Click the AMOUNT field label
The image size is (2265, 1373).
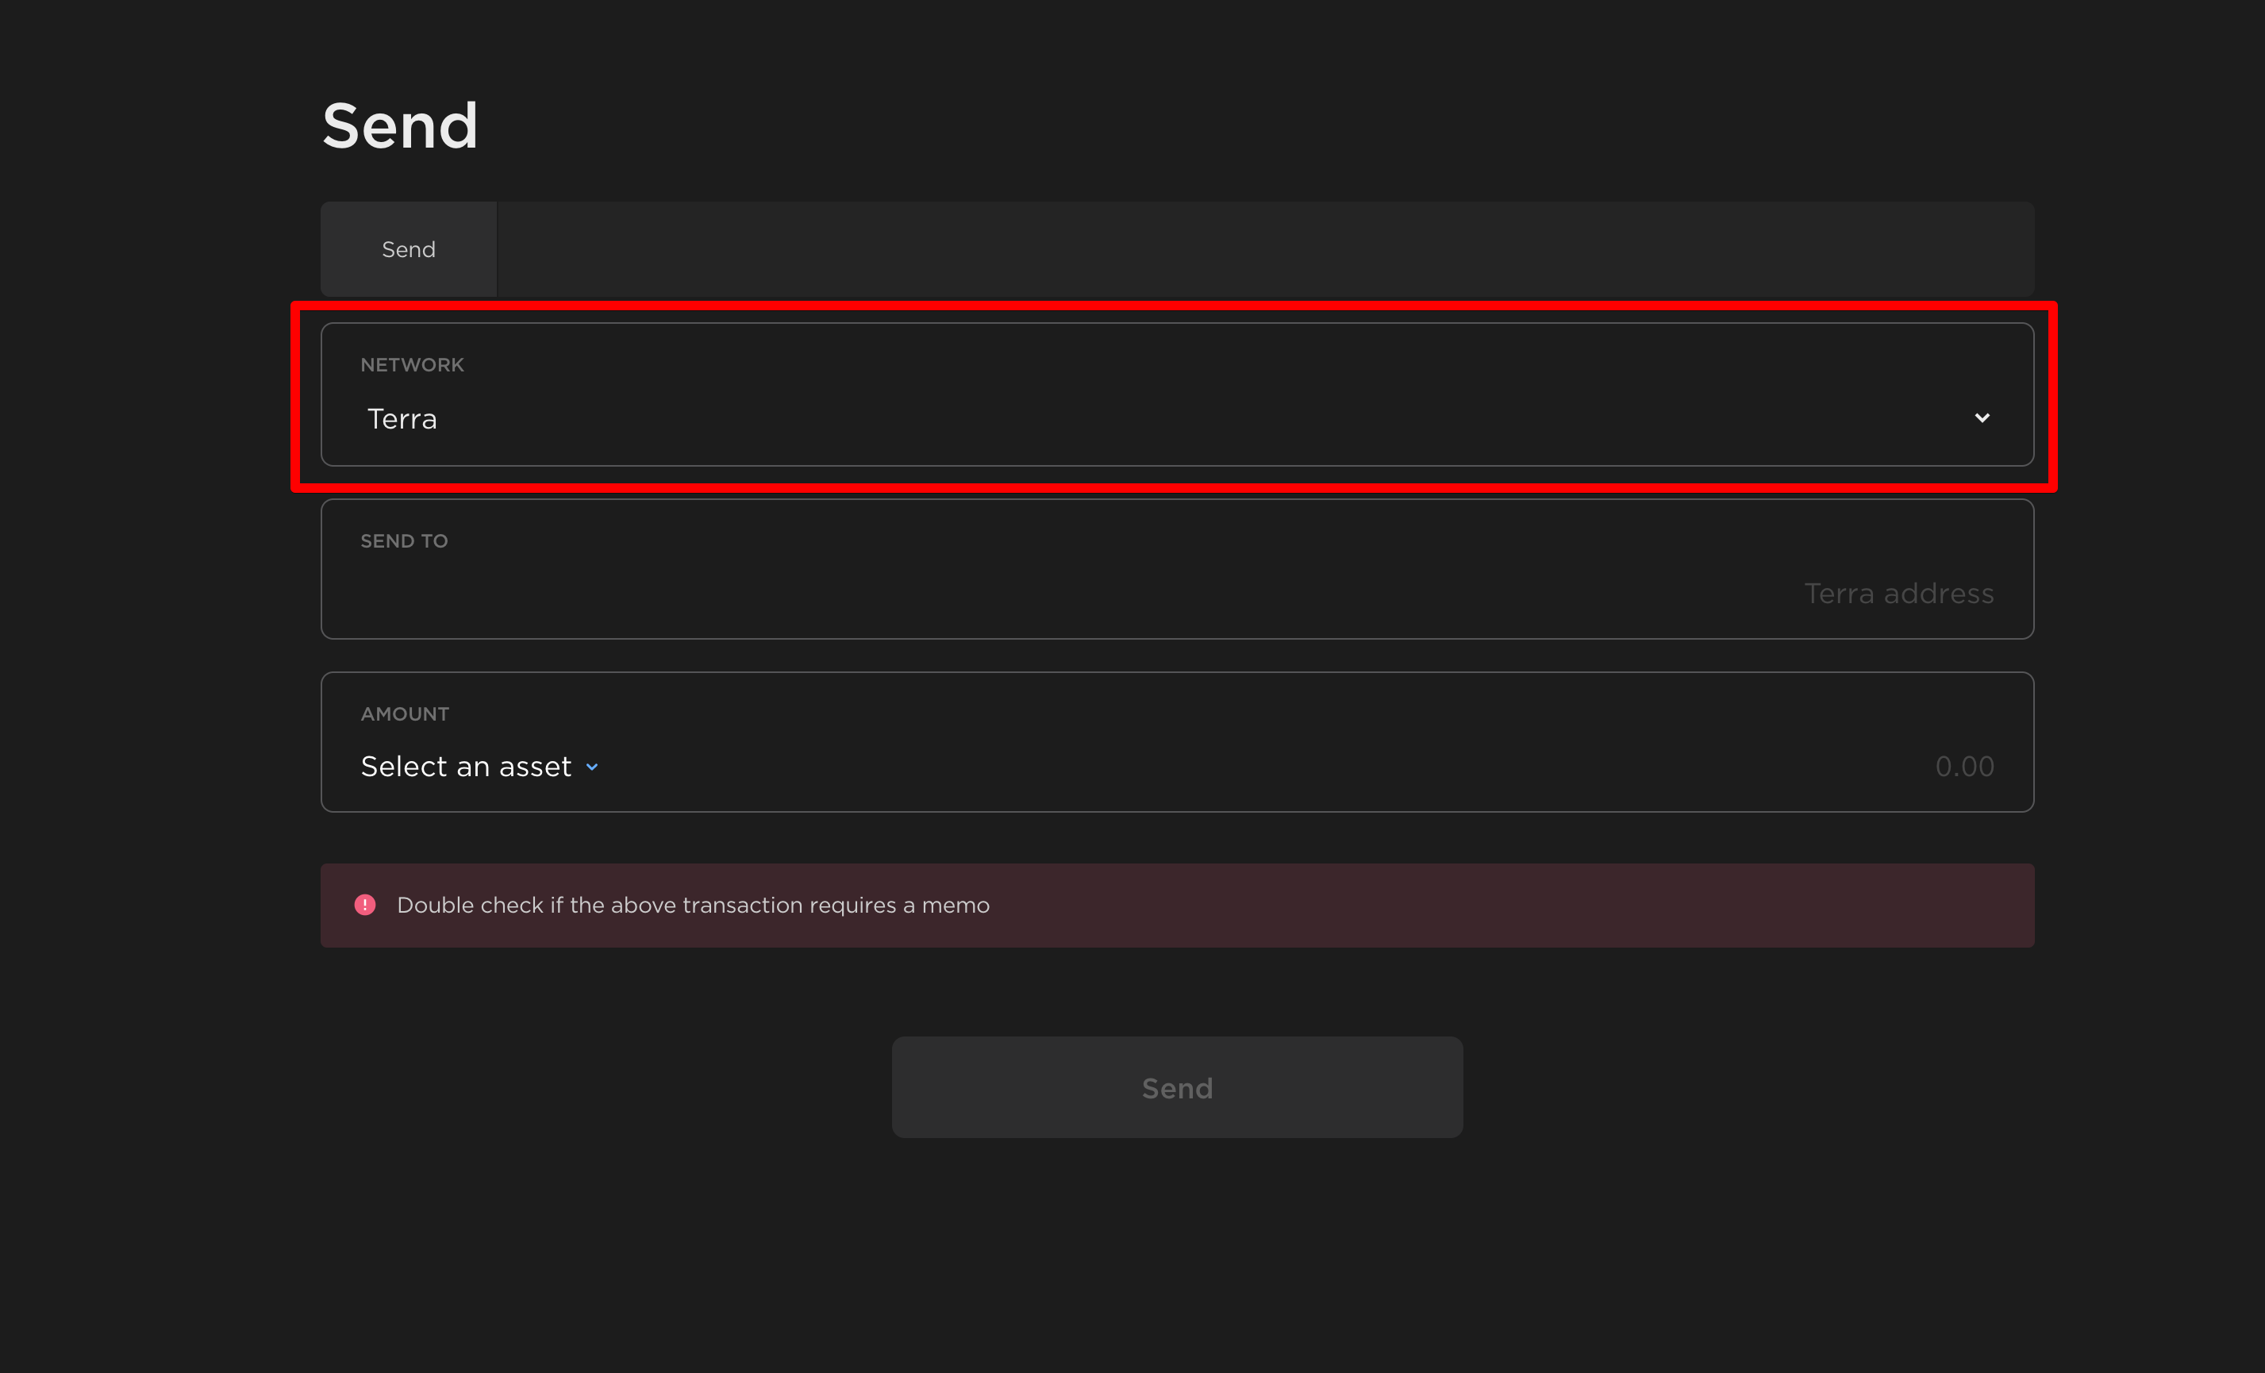click(405, 714)
